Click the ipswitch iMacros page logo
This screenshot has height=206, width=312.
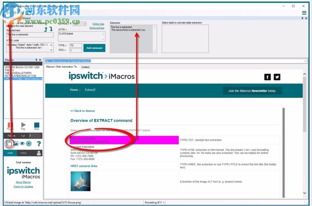[x=101, y=76]
